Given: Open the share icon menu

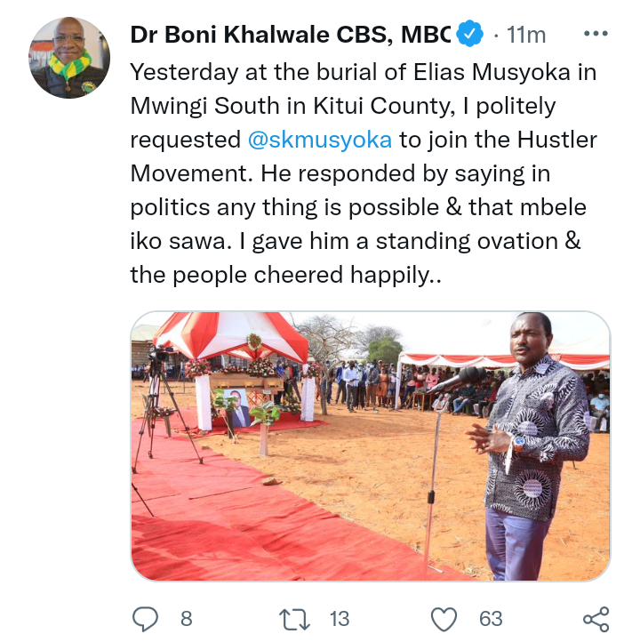Looking at the screenshot, I should [x=596, y=619].
